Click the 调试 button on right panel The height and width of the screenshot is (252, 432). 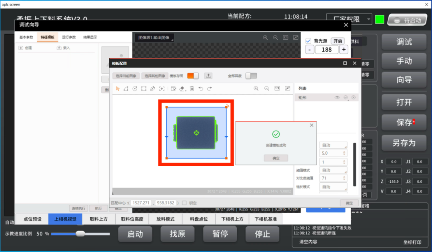404,42
